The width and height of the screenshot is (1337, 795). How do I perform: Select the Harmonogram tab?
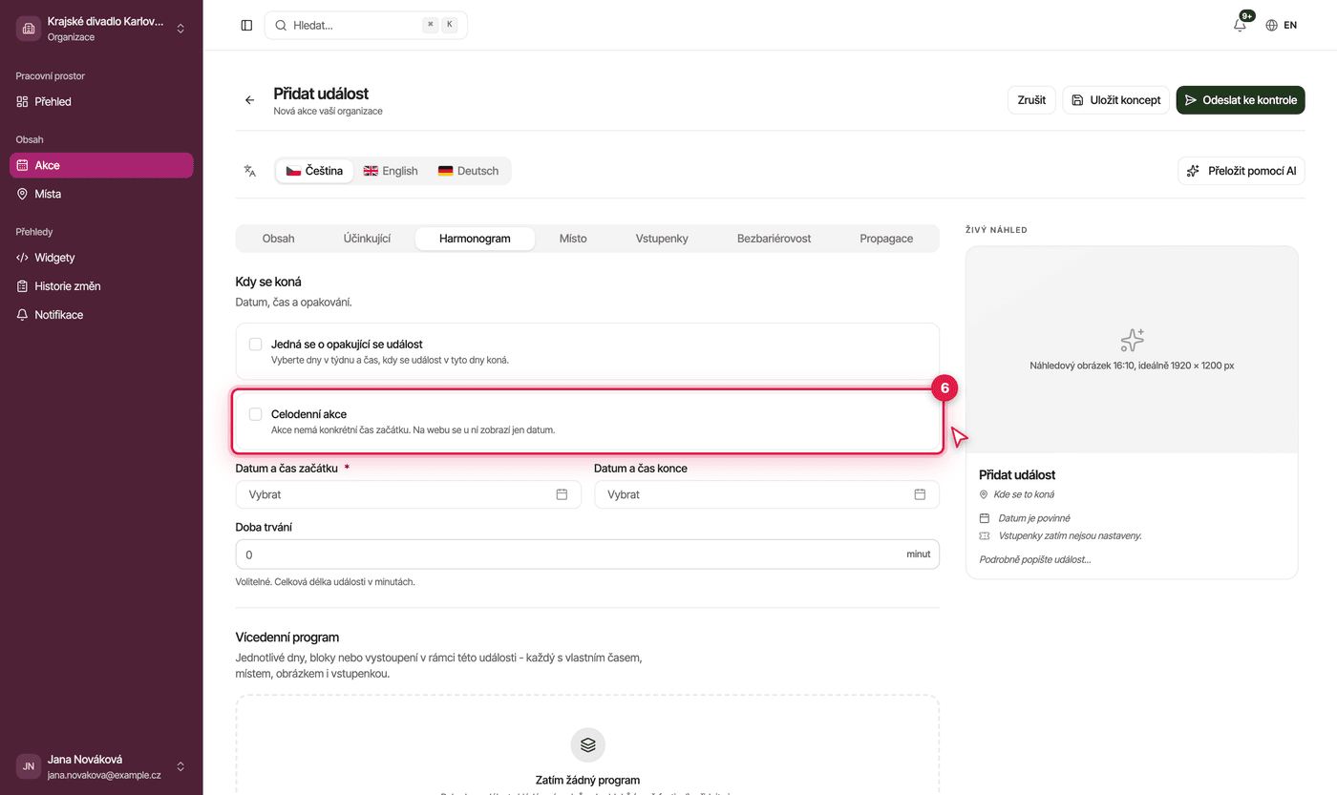pos(475,239)
